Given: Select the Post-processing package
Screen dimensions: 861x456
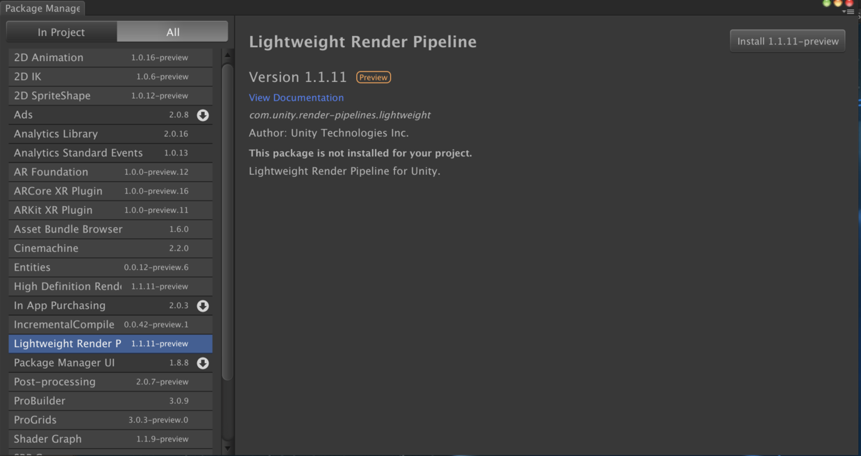Looking at the screenshot, I should [110, 382].
